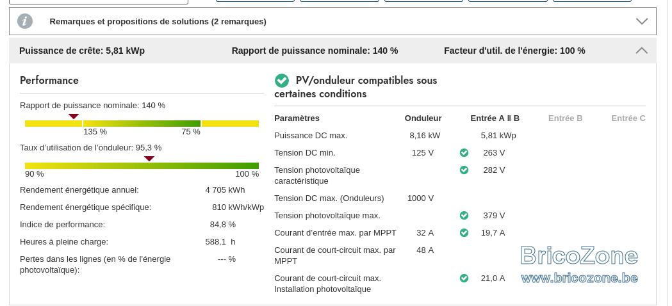Click the 588,1 h full load hours value
This screenshot has width=672, height=306.
pos(220,242)
